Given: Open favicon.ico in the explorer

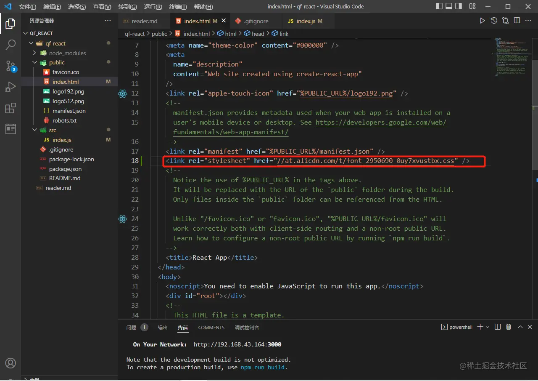Looking at the screenshot, I should tap(66, 72).
